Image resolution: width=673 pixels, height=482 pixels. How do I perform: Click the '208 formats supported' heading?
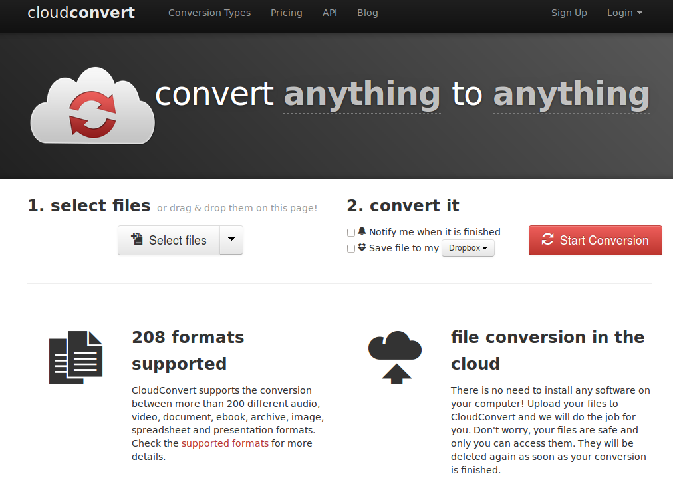(x=188, y=350)
